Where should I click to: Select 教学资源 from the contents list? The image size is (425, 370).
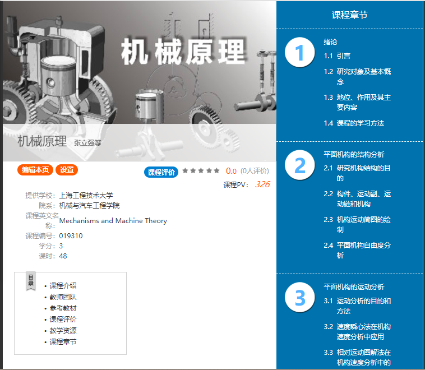pyautogui.click(x=63, y=331)
